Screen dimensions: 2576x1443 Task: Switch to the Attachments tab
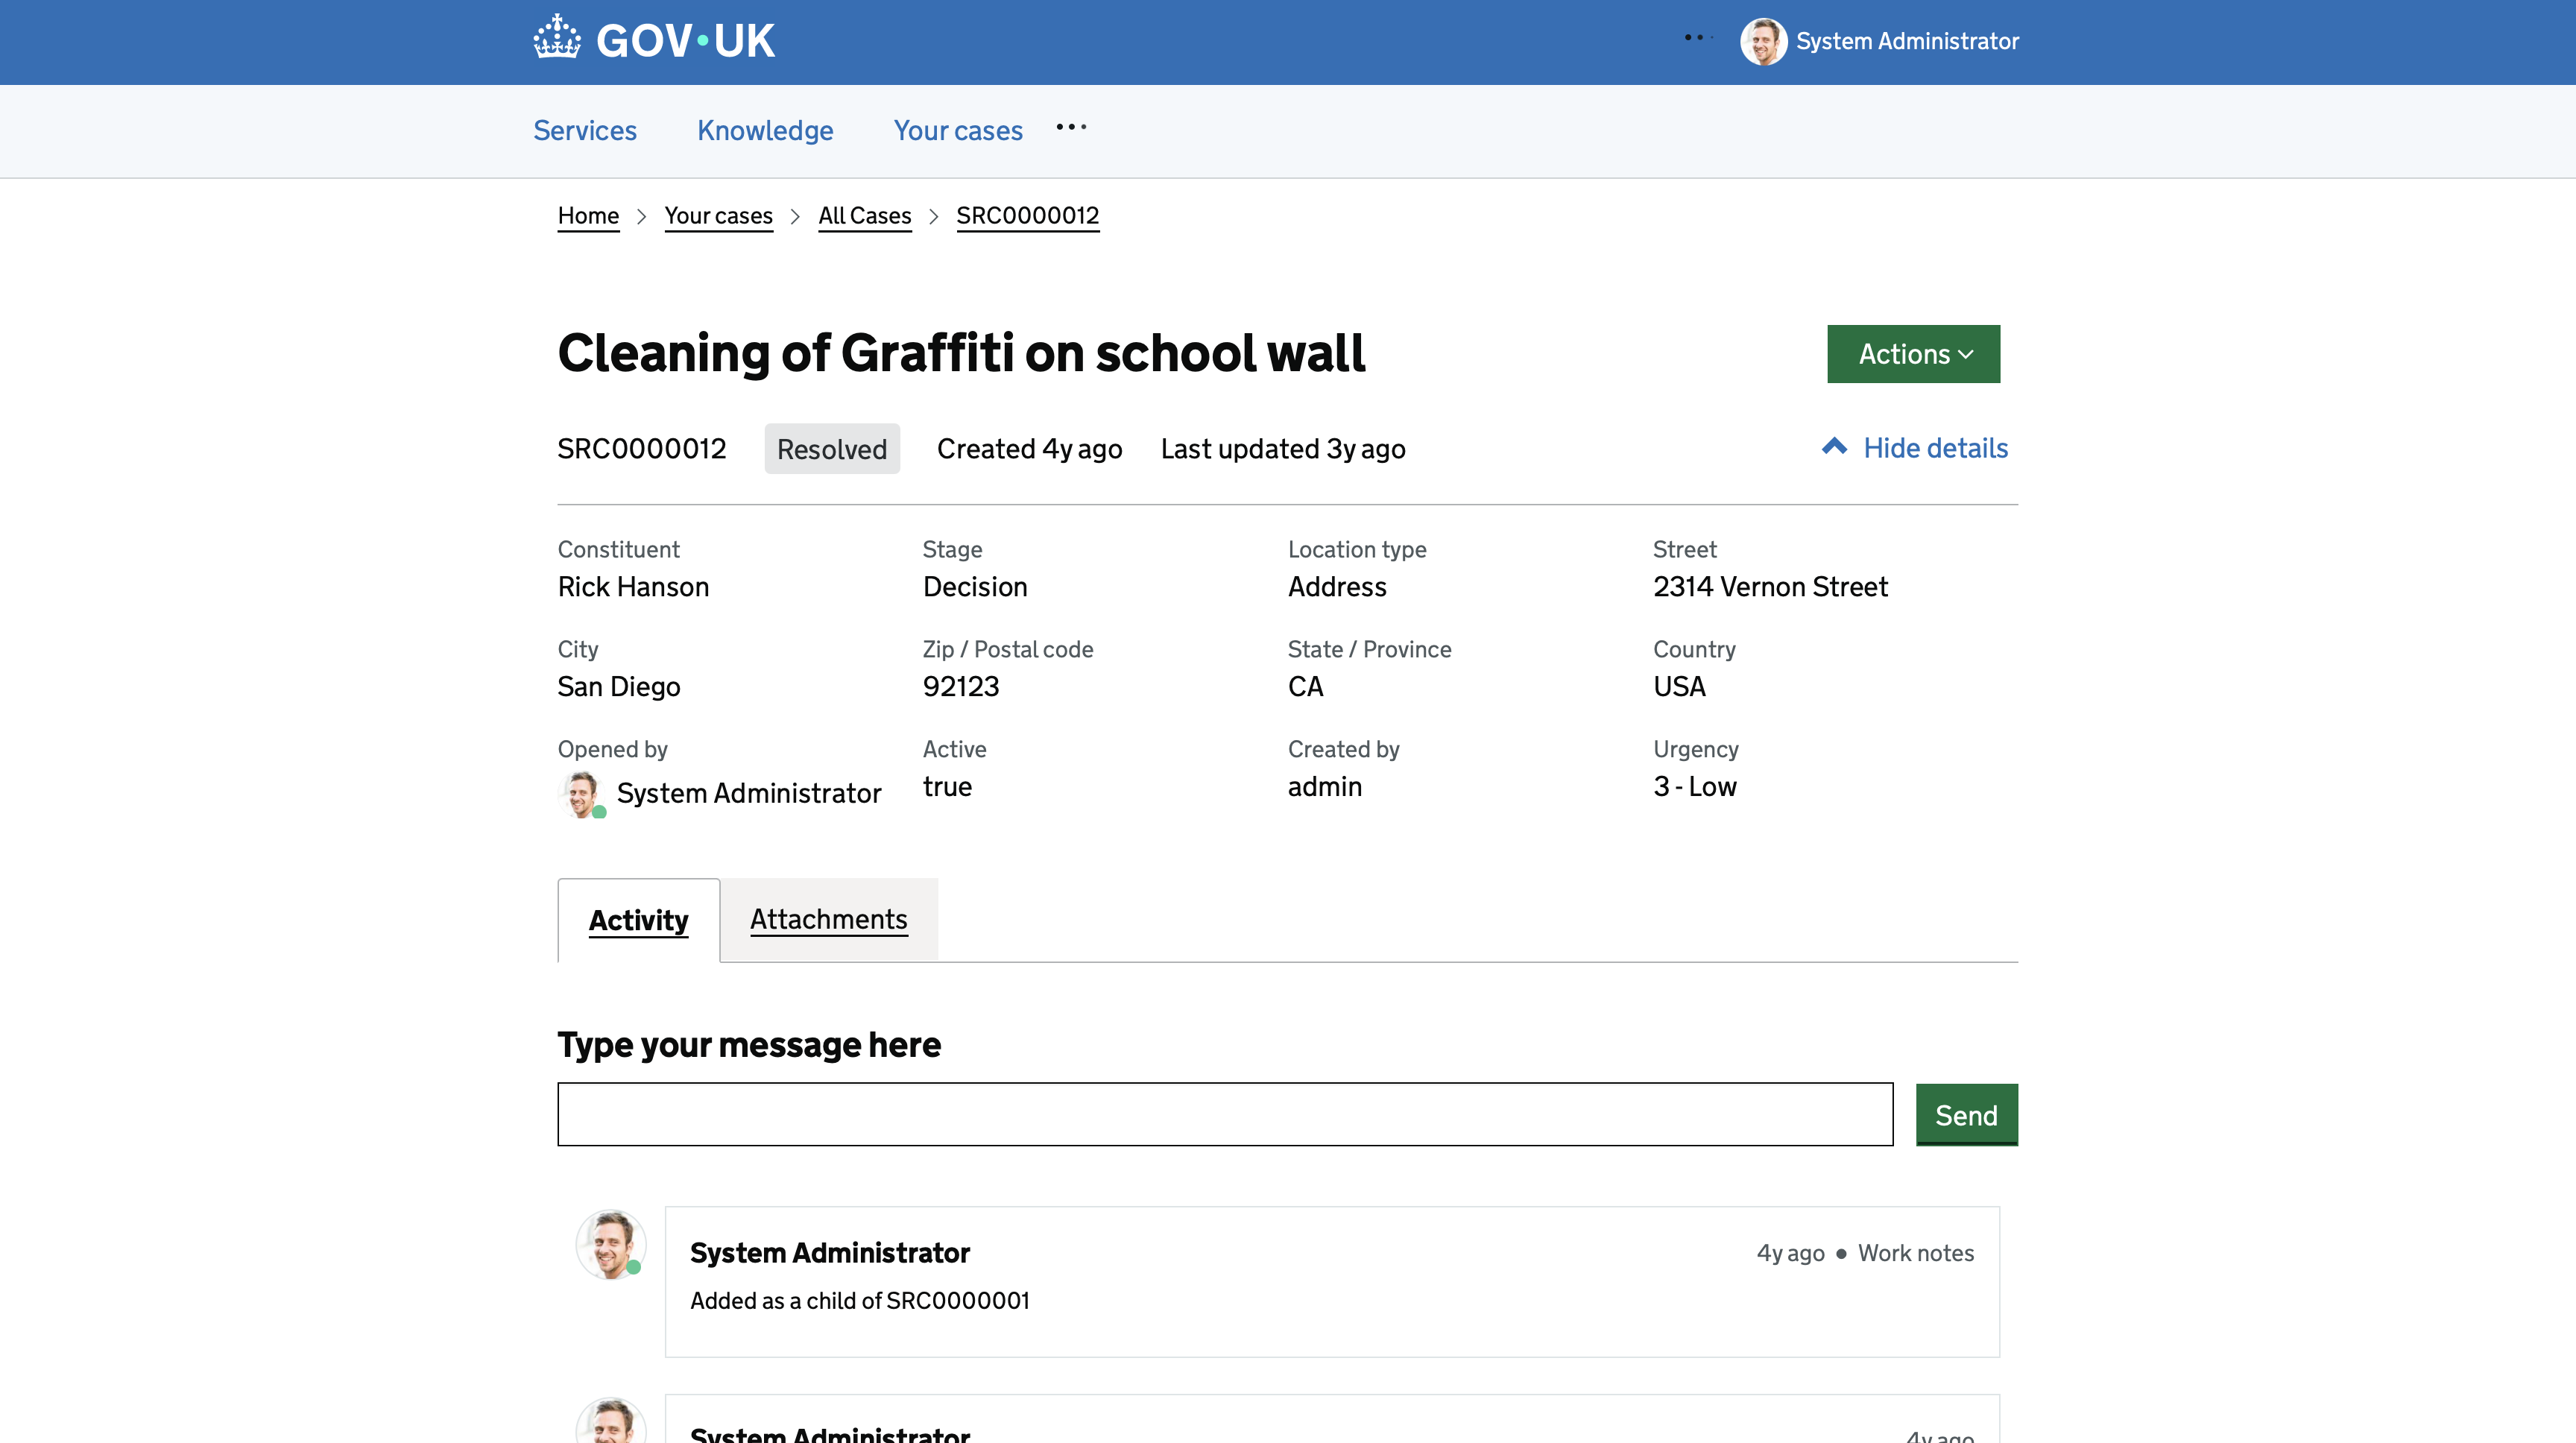[x=829, y=920]
